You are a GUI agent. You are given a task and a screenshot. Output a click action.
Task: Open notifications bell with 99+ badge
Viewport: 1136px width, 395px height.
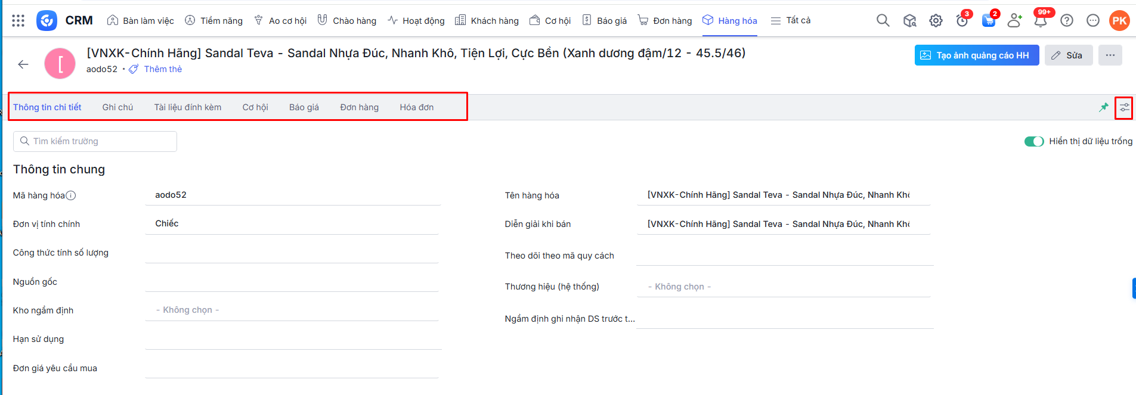(x=1040, y=21)
